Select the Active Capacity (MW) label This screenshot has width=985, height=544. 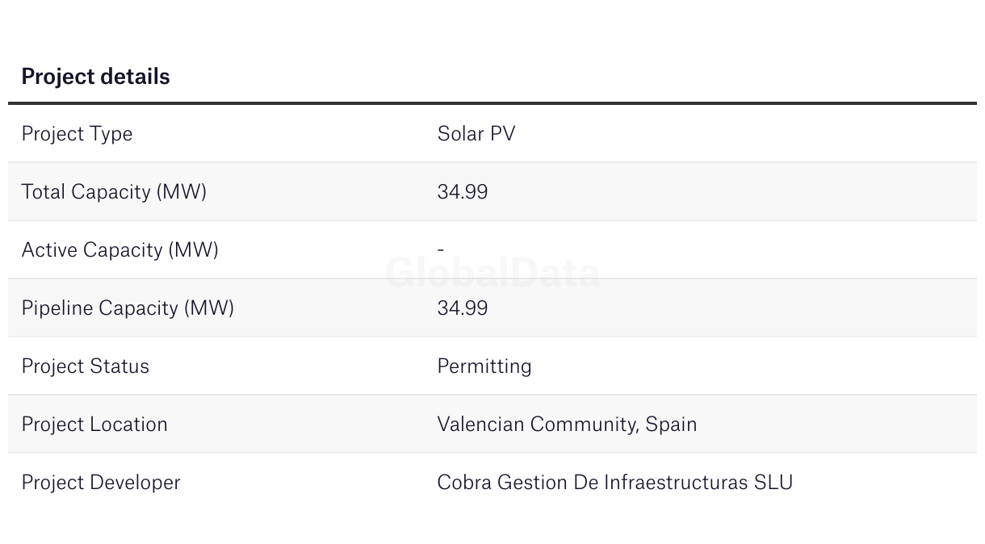click(x=119, y=250)
